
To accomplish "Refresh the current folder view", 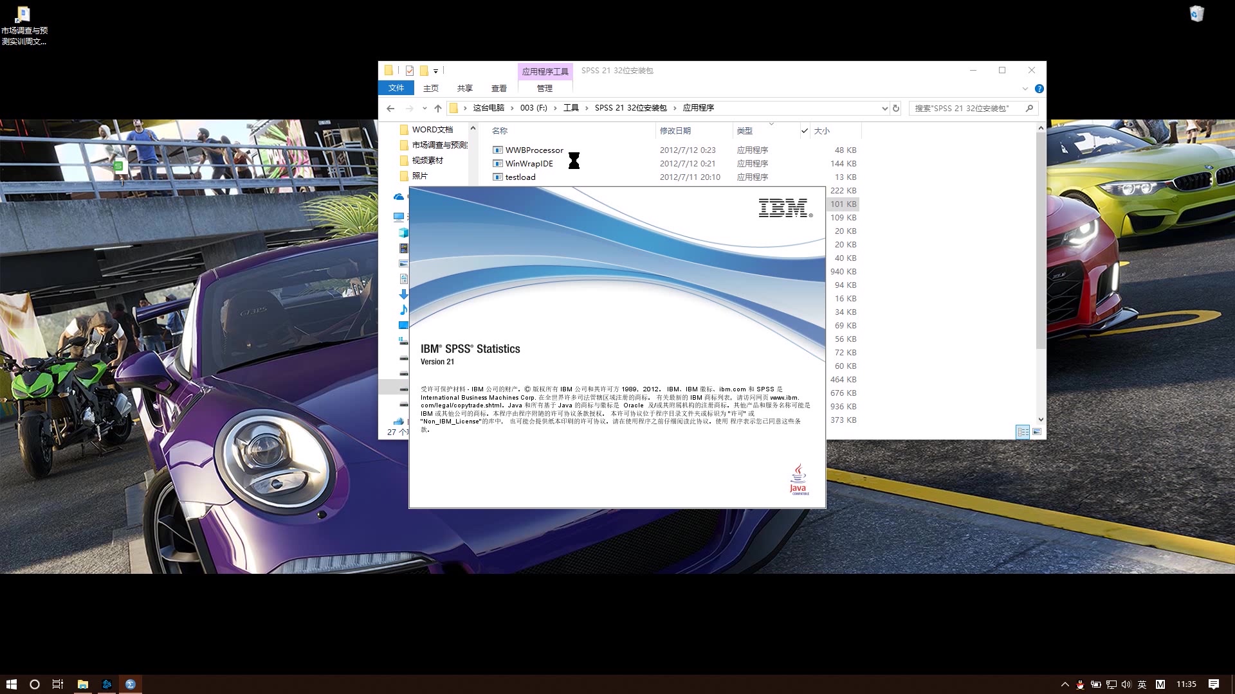I will coord(896,108).
